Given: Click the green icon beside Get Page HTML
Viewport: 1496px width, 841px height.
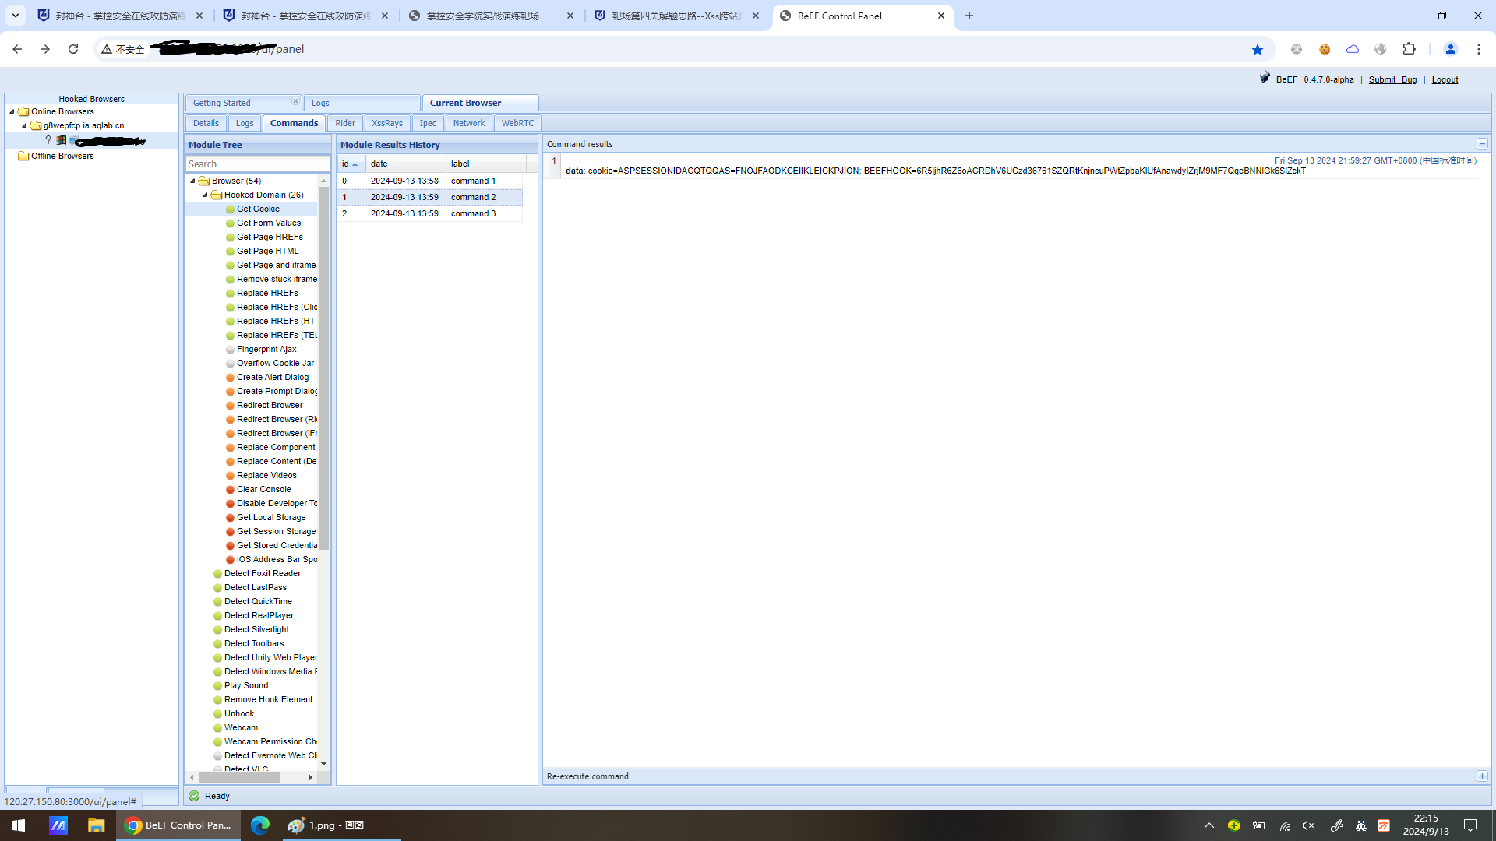Looking at the screenshot, I should (230, 252).
